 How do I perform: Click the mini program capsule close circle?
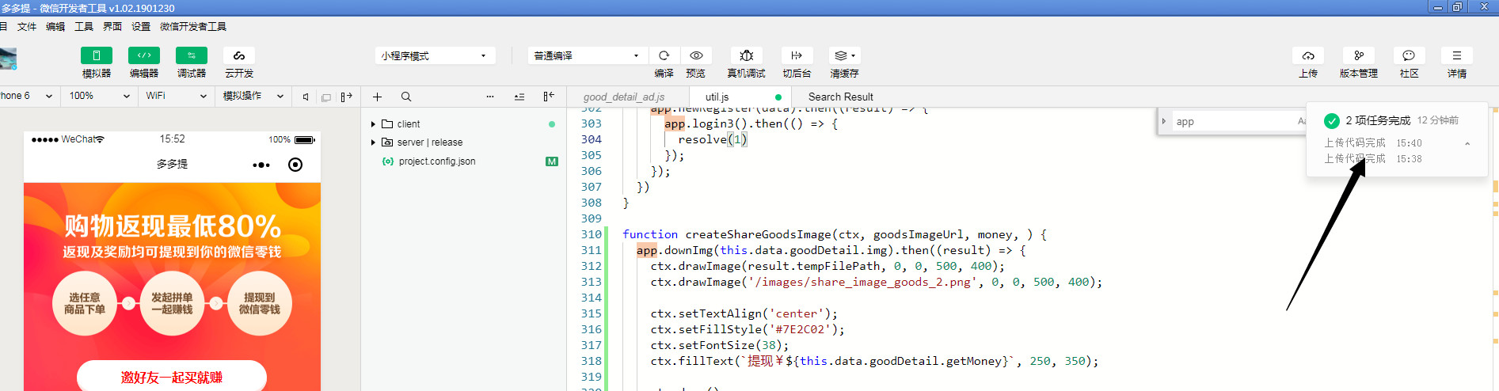[295, 165]
